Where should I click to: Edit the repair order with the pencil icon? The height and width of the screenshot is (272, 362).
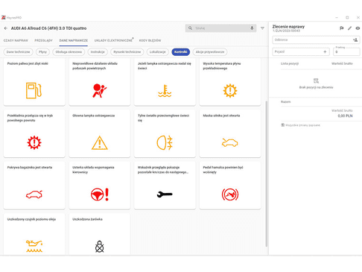(349, 28)
